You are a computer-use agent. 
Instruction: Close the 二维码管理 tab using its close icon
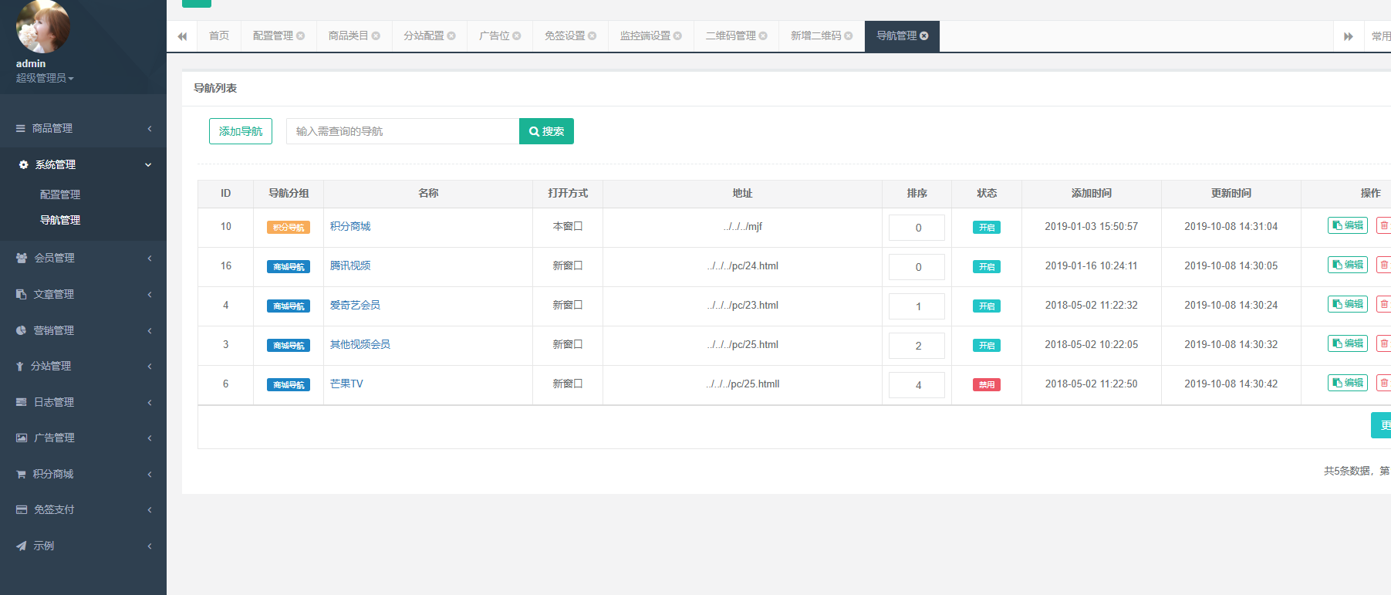coord(763,36)
